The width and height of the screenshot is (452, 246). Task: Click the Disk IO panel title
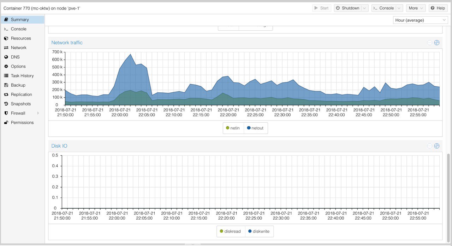click(59, 146)
